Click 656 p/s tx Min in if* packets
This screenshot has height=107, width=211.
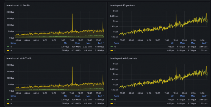[171, 51]
